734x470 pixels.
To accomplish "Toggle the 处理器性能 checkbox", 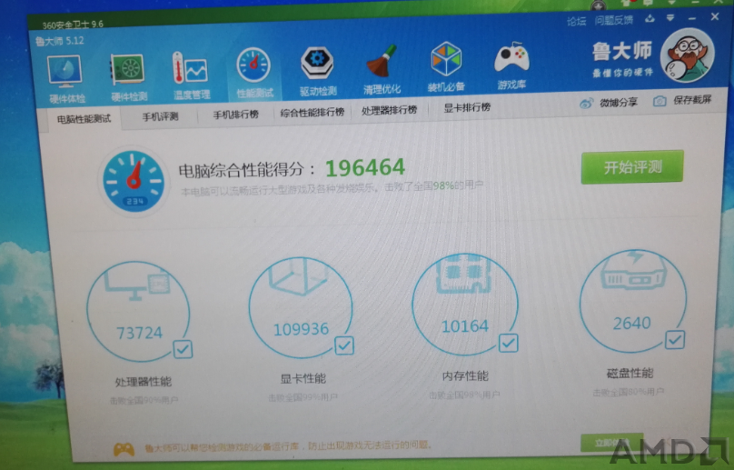I will (183, 349).
